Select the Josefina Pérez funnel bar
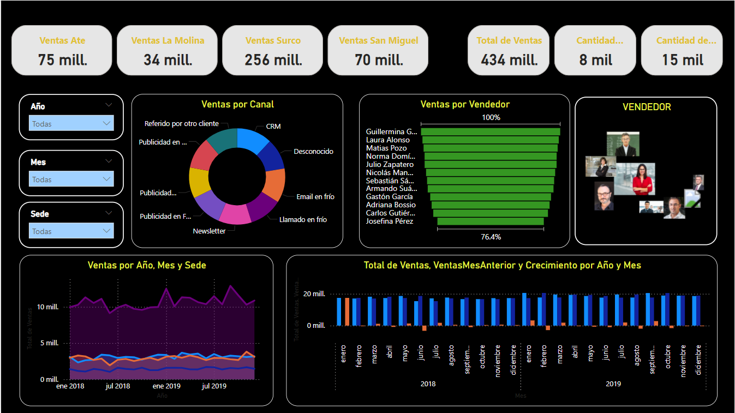 tap(491, 221)
